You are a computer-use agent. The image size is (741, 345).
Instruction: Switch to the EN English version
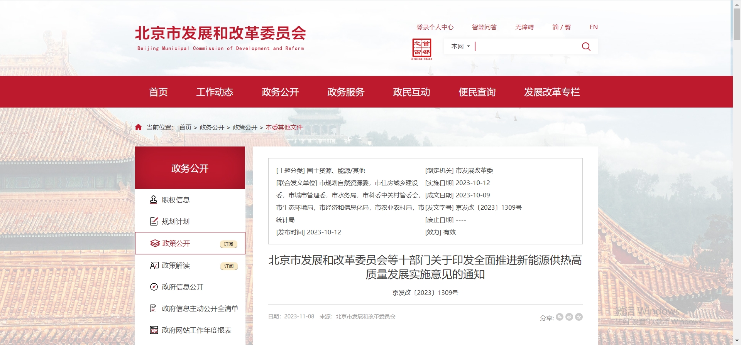tap(594, 27)
